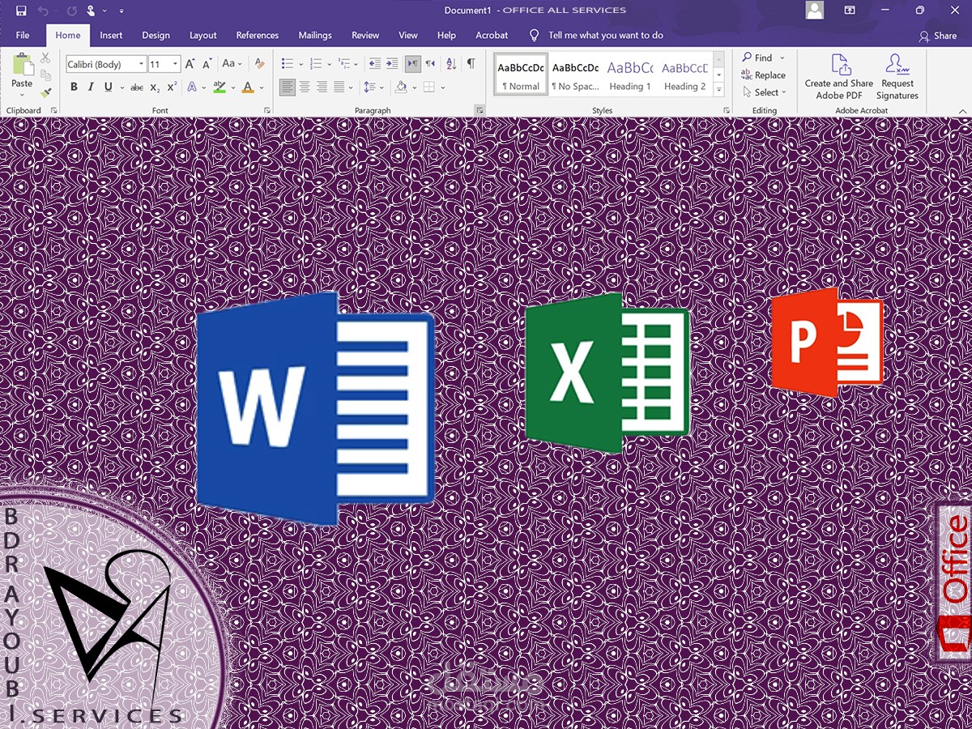Click the Copy icon in Clipboard group
Image resolution: width=972 pixels, height=729 pixels.
coord(45,75)
